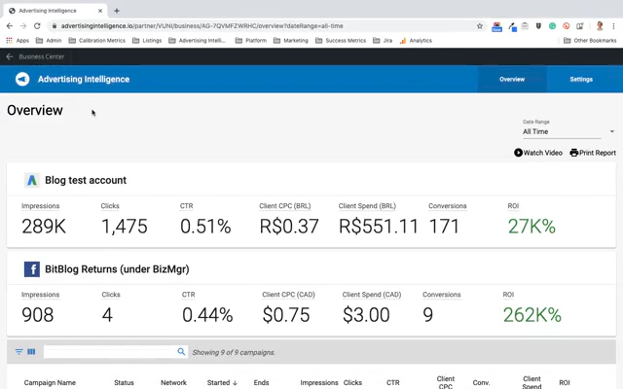Click the magnifying glass search icon
623x389 pixels.
(181, 352)
